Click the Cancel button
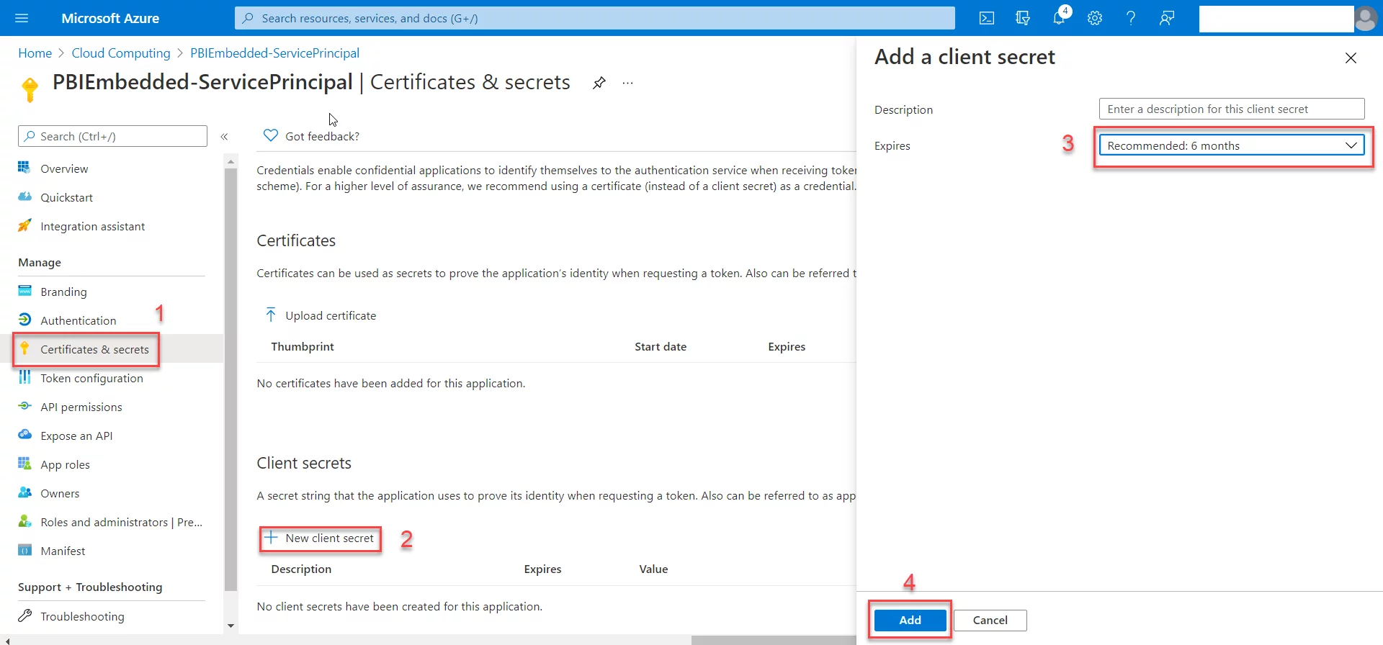The height and width of the screenshot is (645, 1383). (990, 620)
